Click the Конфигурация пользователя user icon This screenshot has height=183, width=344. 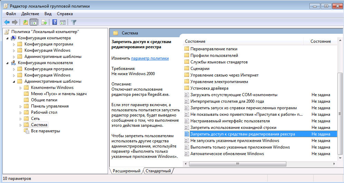(x=13, y=63)
